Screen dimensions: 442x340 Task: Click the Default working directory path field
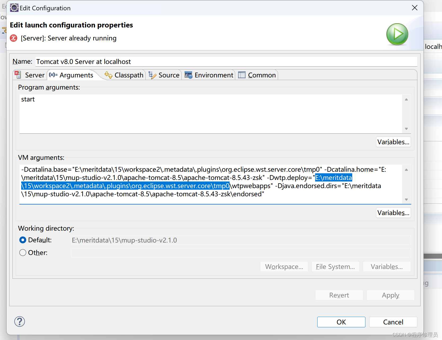241,240
